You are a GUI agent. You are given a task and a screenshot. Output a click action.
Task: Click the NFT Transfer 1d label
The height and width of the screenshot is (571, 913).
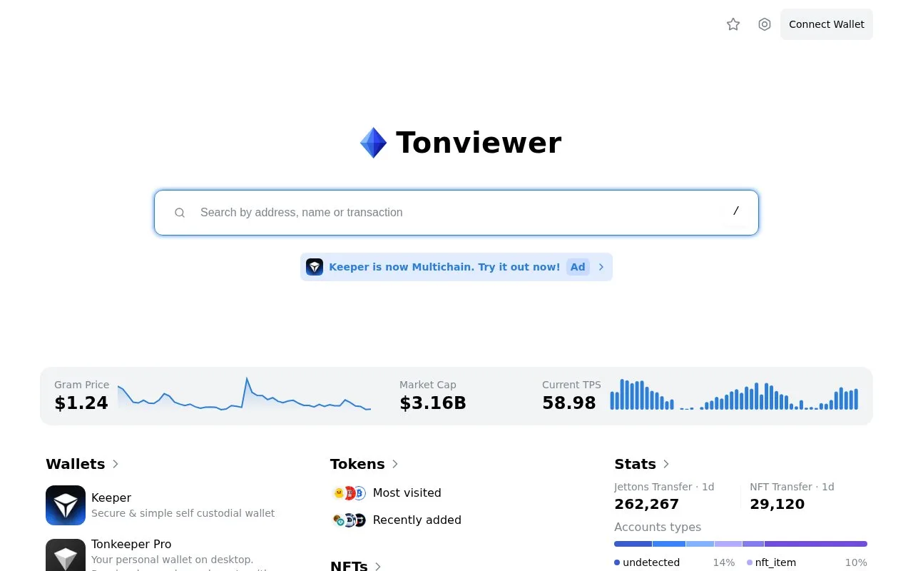pos(792,487)
